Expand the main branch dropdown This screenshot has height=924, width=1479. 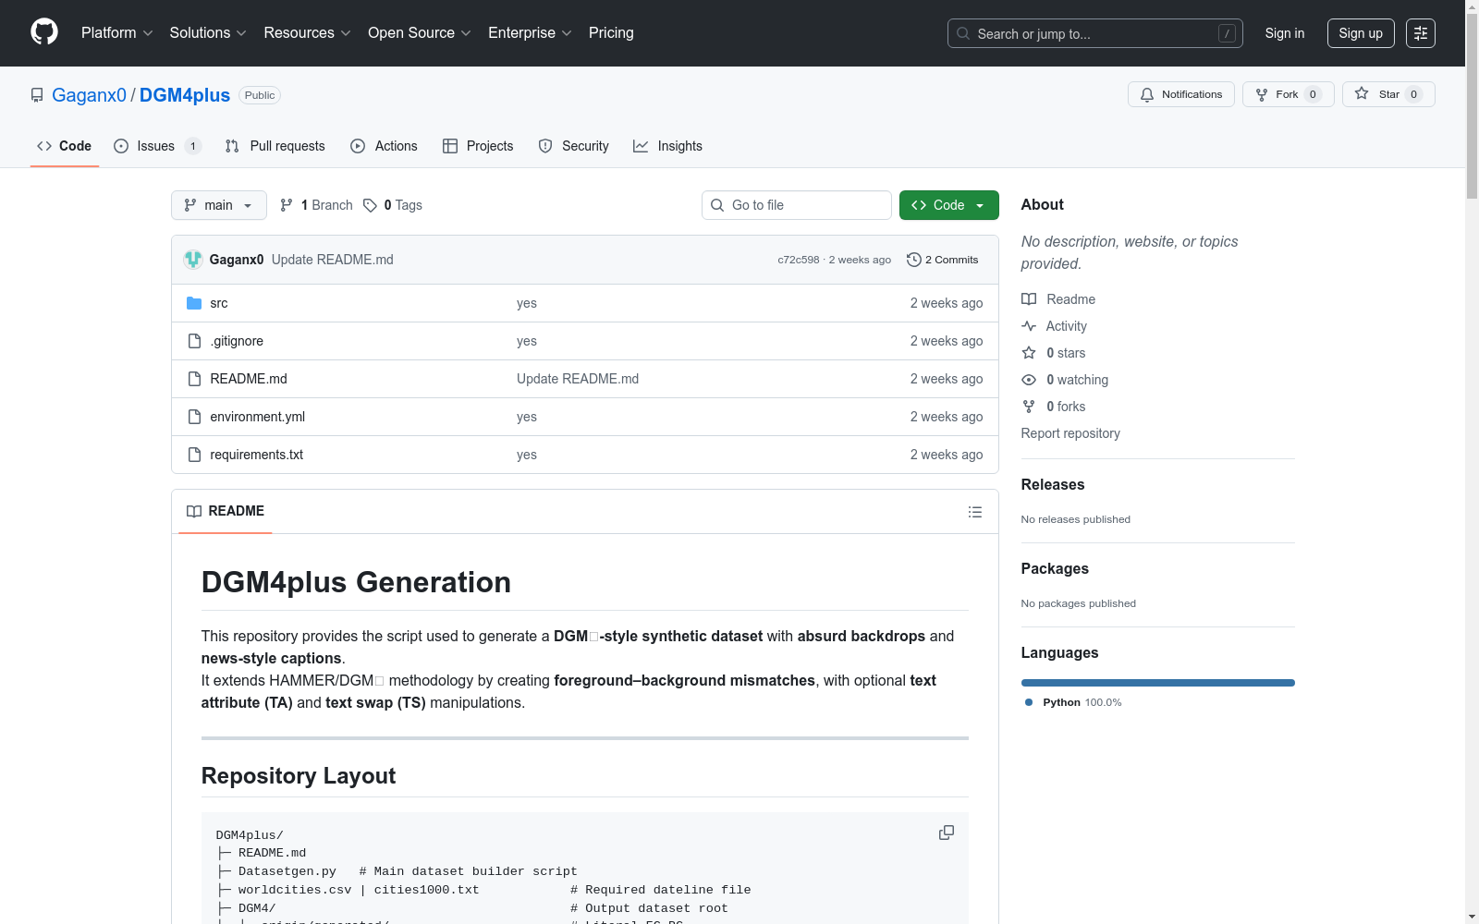tap(218, 205)
